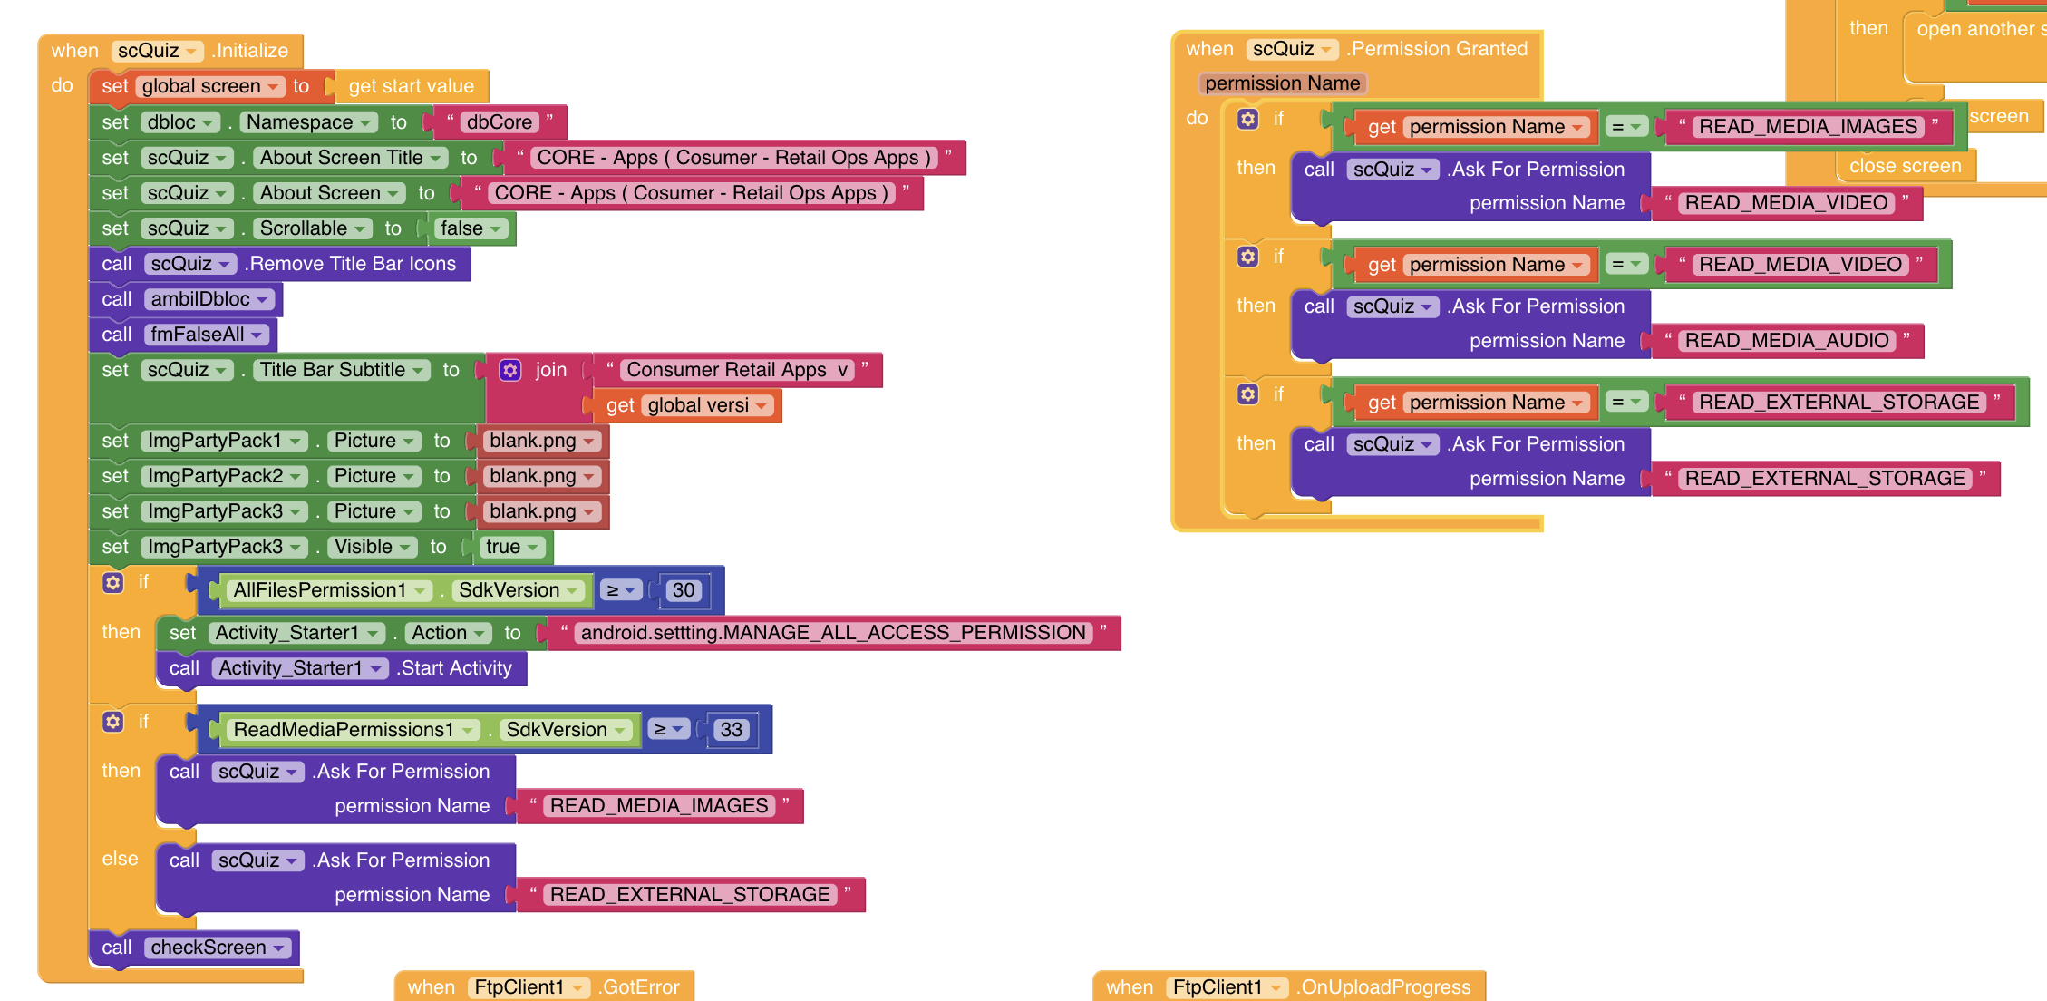The height and width of the screenshot is (1001, 2047).
Task: Click gear icon on SdkVersion ≥ 30 if block
Action: [112, 582]
